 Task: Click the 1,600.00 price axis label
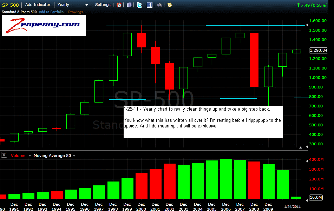click(317, 21)
